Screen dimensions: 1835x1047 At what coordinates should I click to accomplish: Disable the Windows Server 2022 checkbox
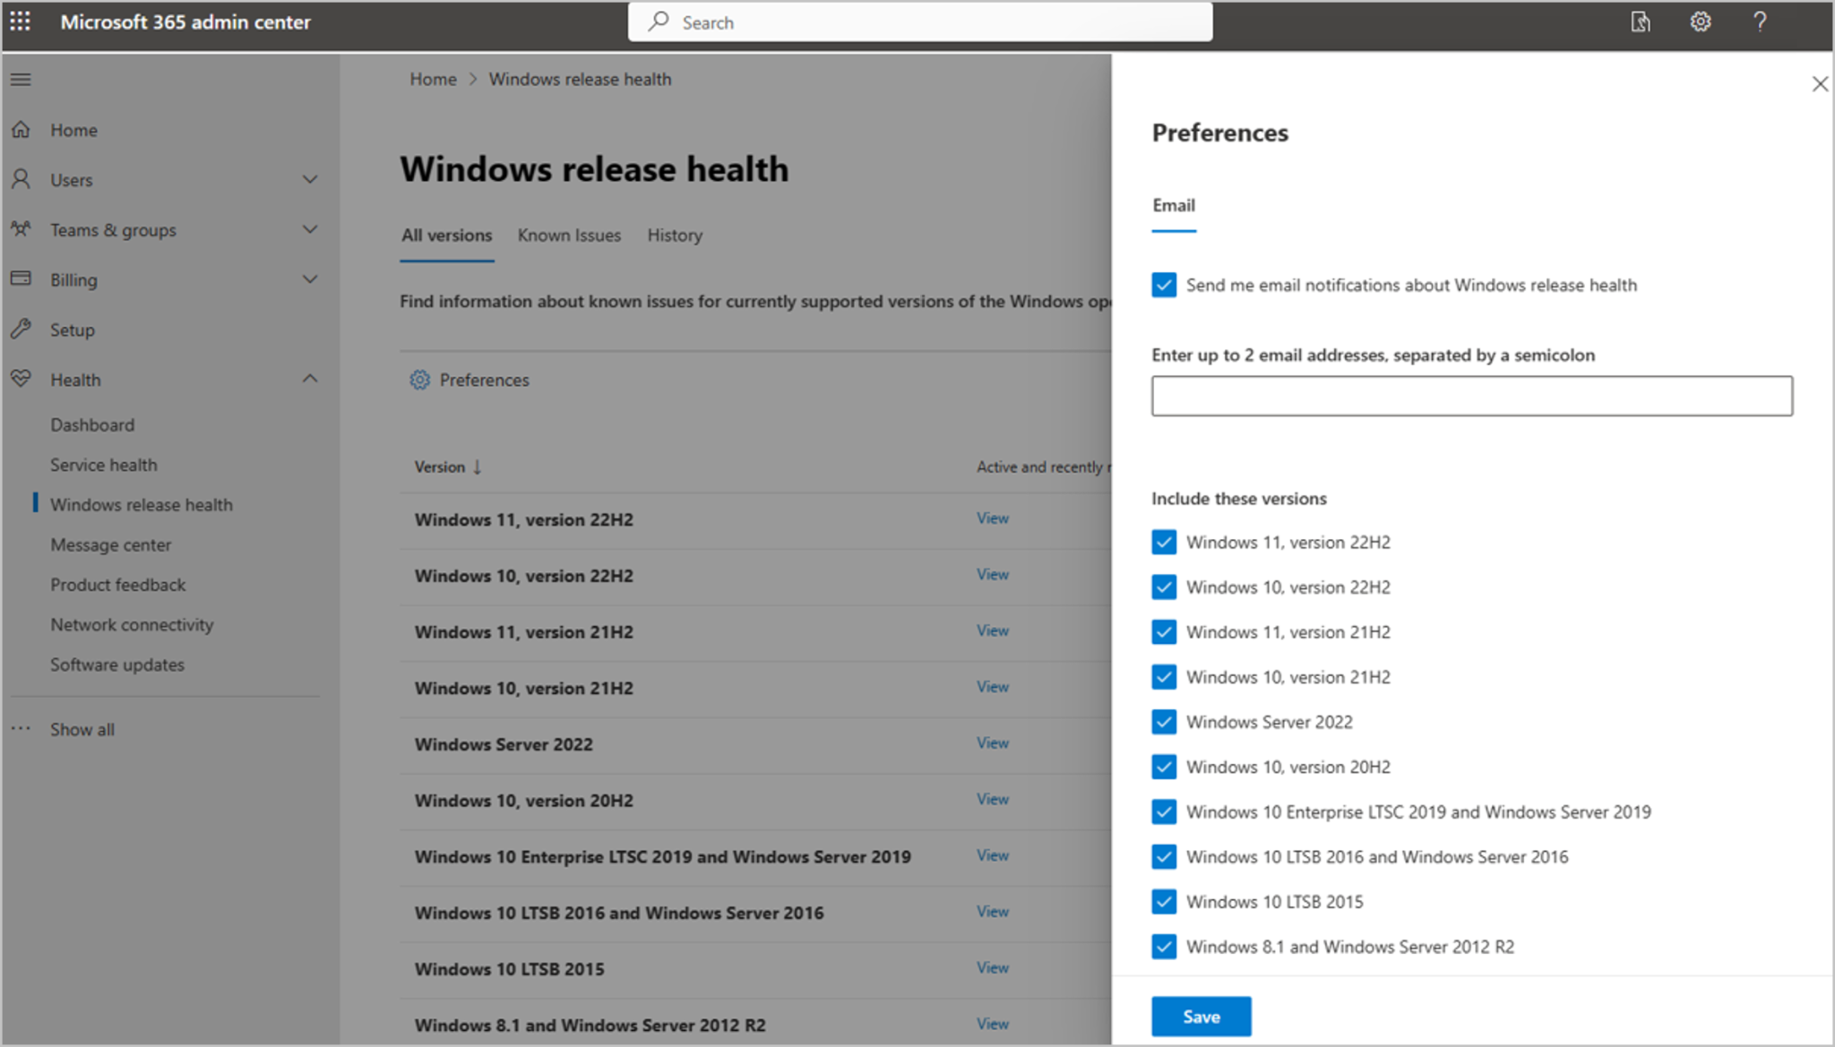pos(1163,722)
